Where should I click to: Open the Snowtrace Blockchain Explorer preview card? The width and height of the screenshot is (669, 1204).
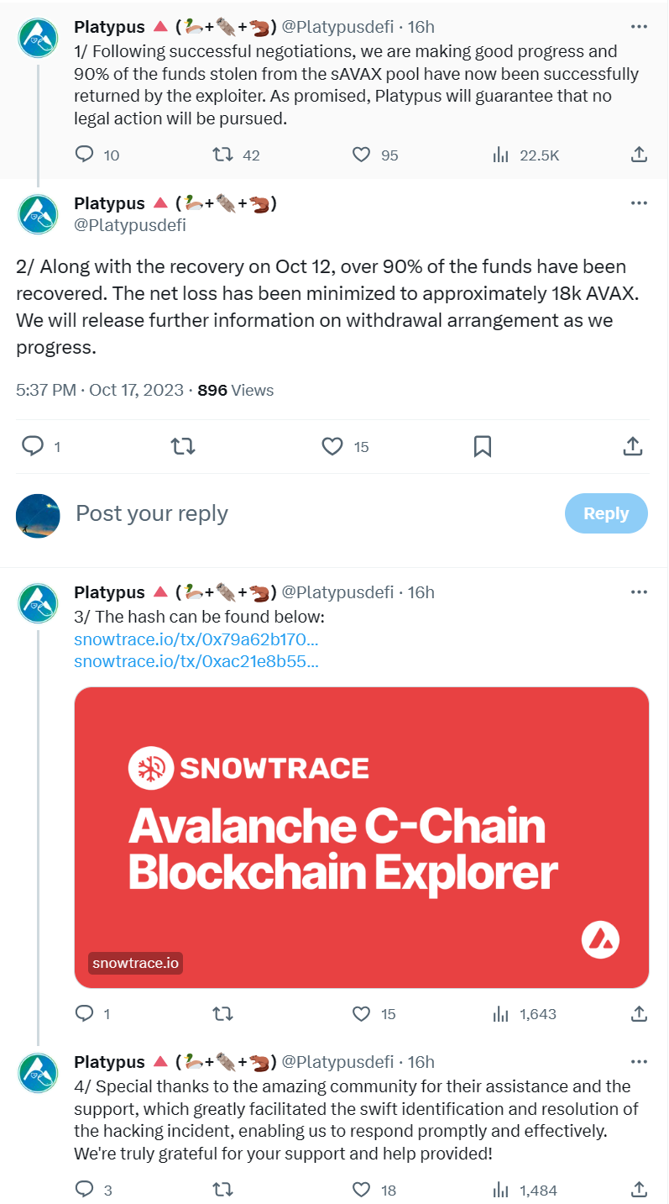[362, 837]
